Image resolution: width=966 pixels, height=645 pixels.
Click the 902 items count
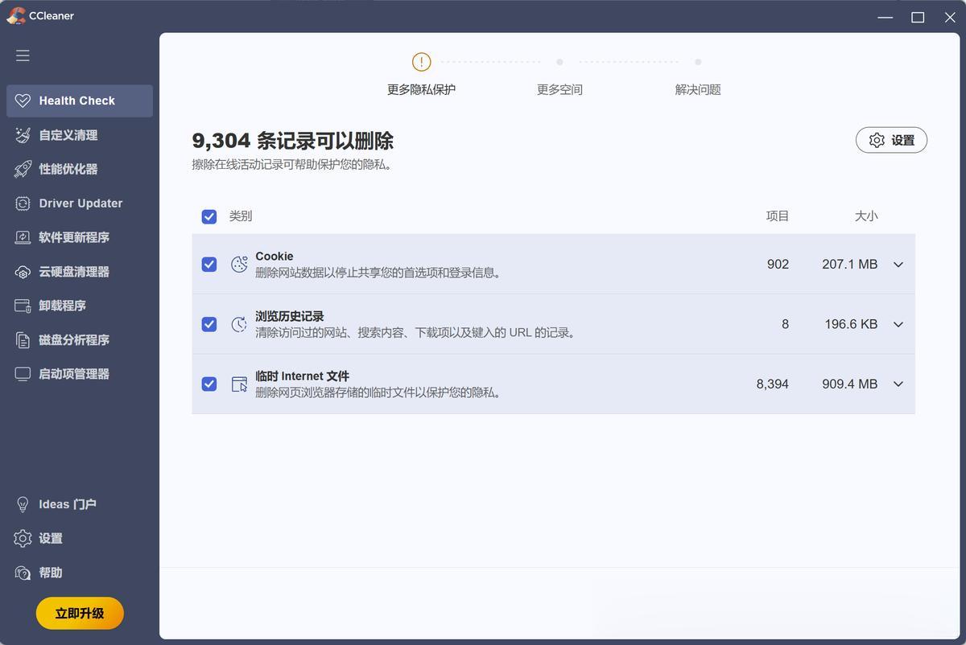coord(778,264)
